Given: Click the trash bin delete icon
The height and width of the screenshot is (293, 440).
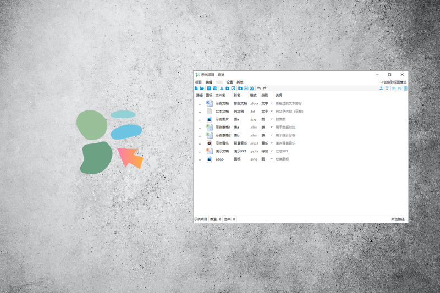Looking at the screenshot, I should (405, 89).
